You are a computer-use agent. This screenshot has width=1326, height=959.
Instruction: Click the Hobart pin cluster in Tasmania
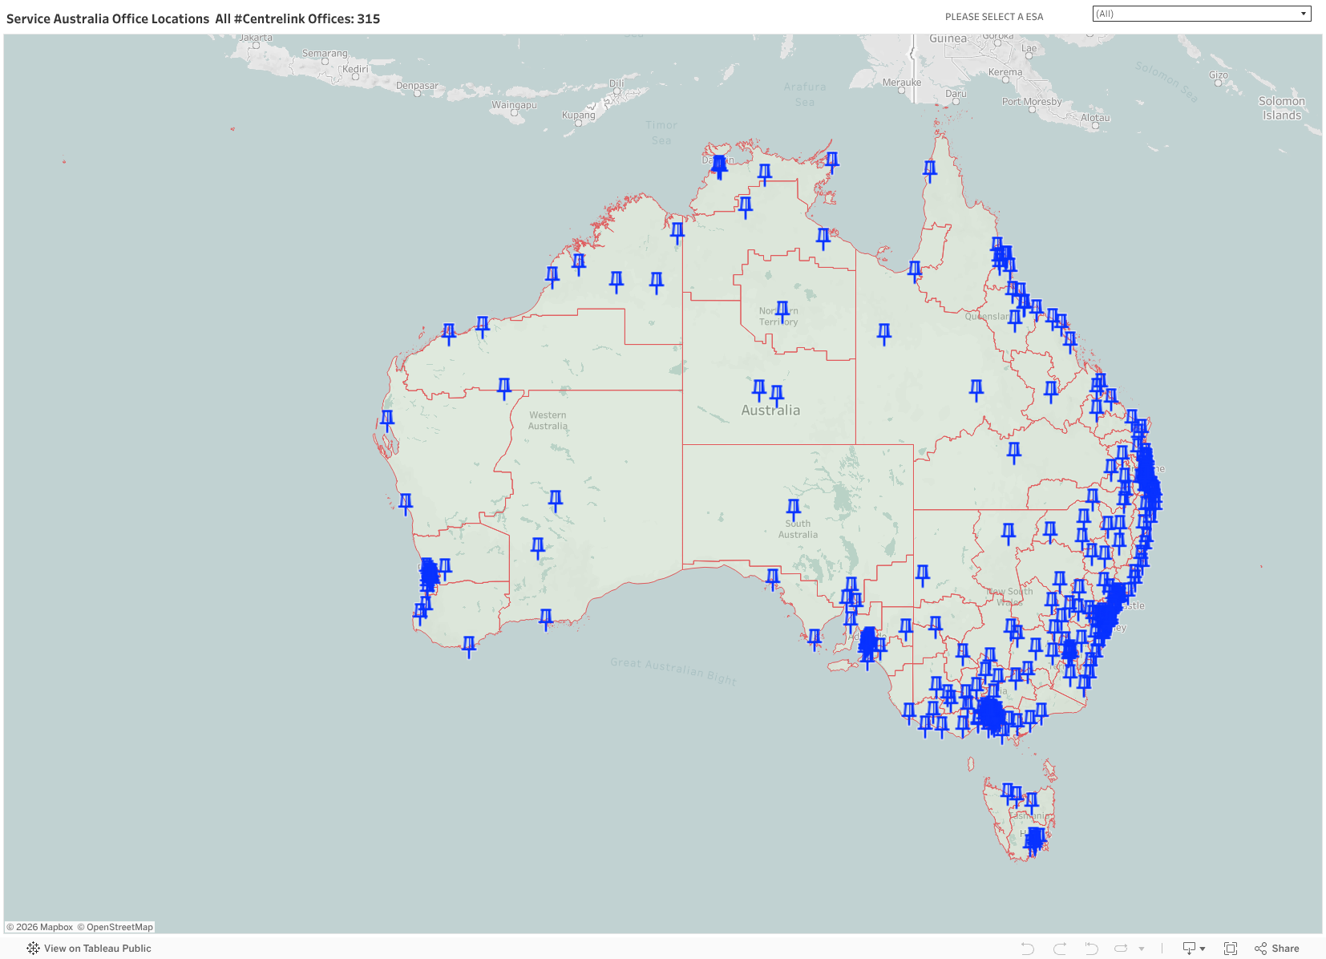pos(1034,839)
